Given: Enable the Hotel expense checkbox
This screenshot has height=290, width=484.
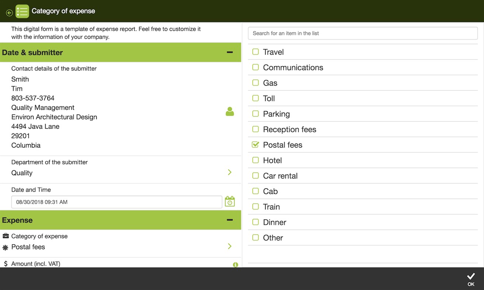Looking at the screenshot, I should (255, 160).
